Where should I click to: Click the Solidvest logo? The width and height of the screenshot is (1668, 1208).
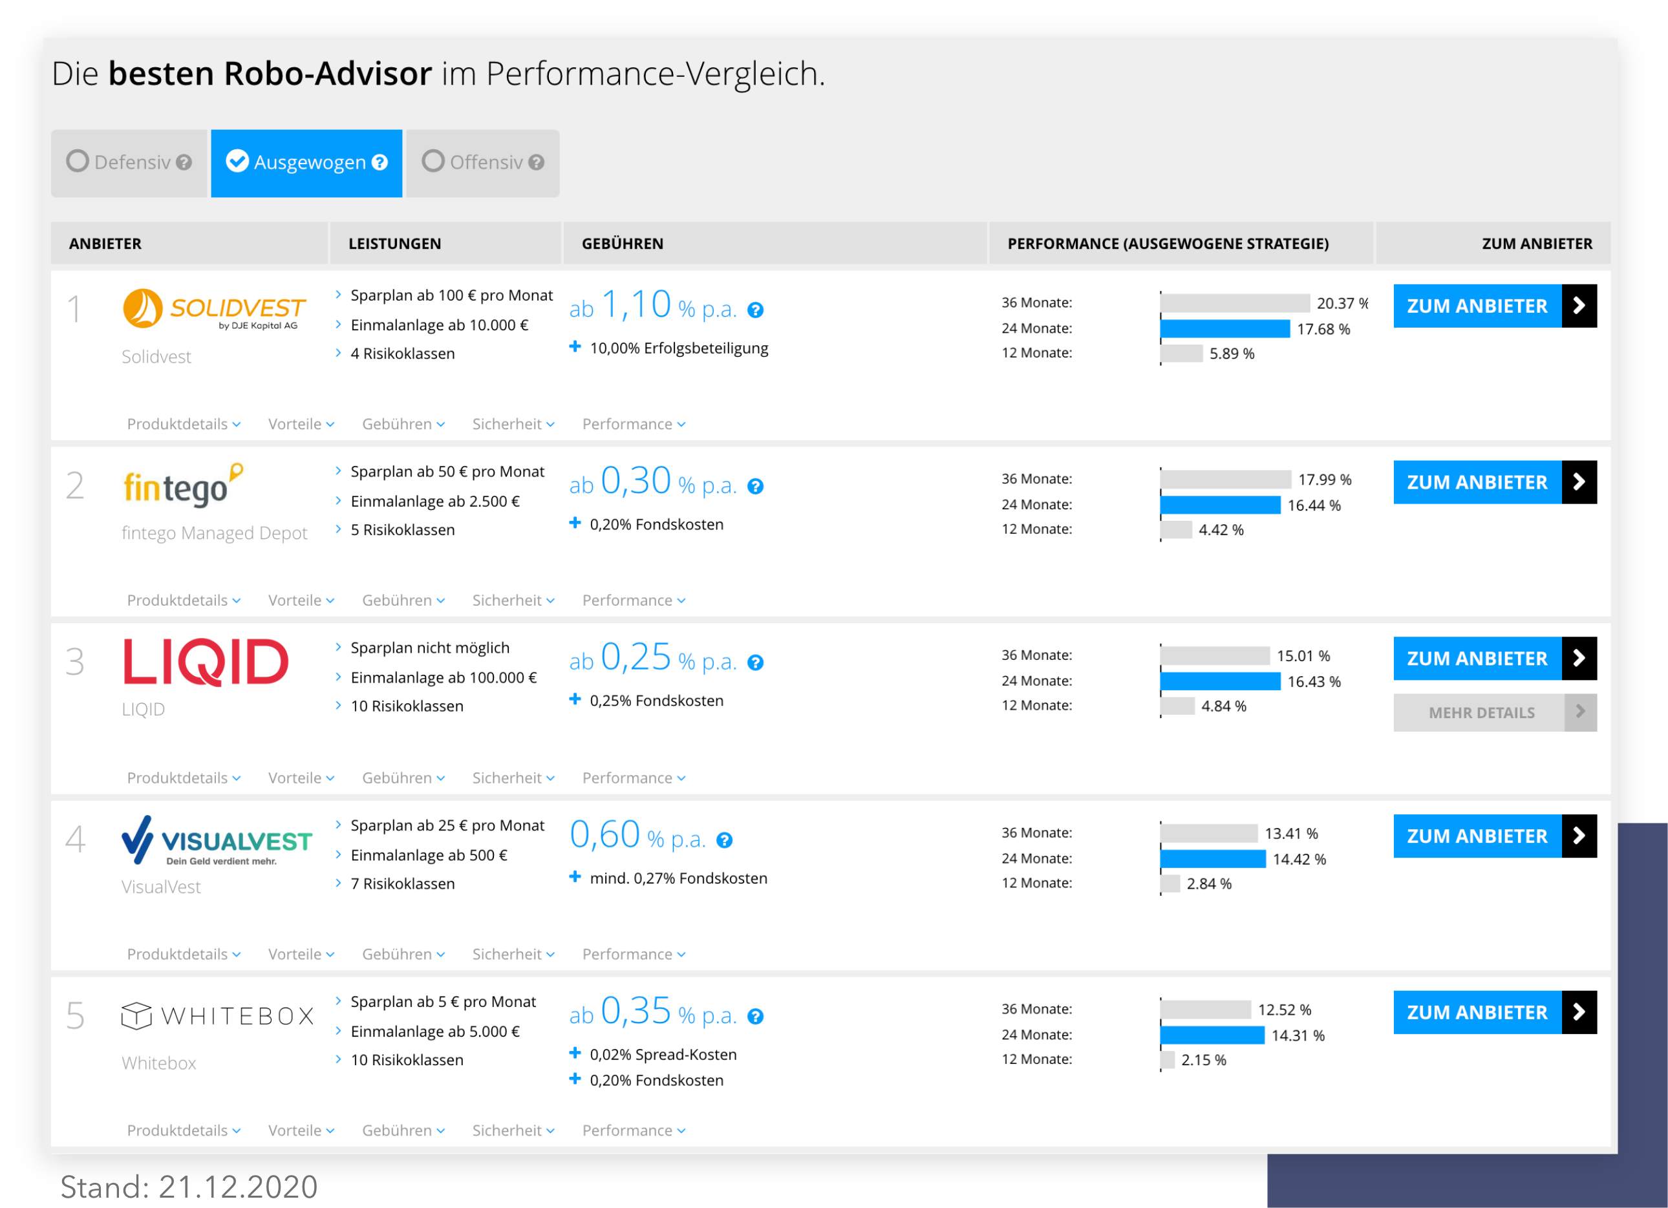[x=214, y=309]
